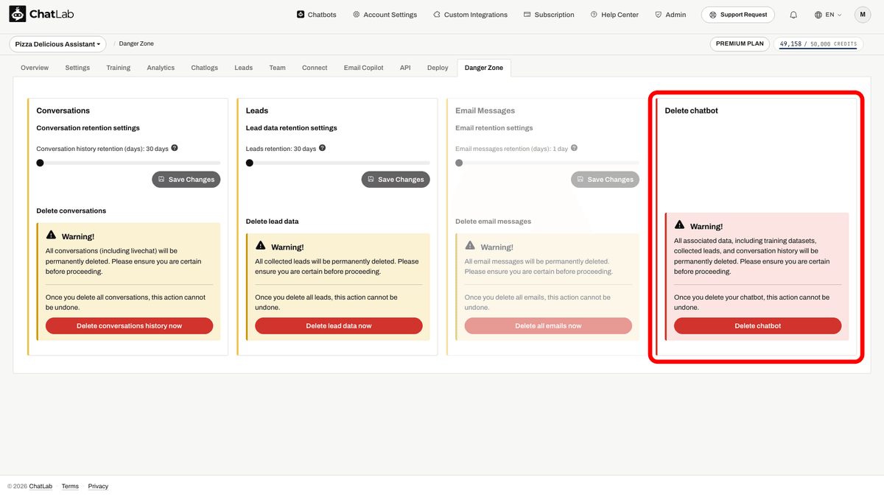Switch to the Deploy tab
884x497 pixels.
pos(438,68)
